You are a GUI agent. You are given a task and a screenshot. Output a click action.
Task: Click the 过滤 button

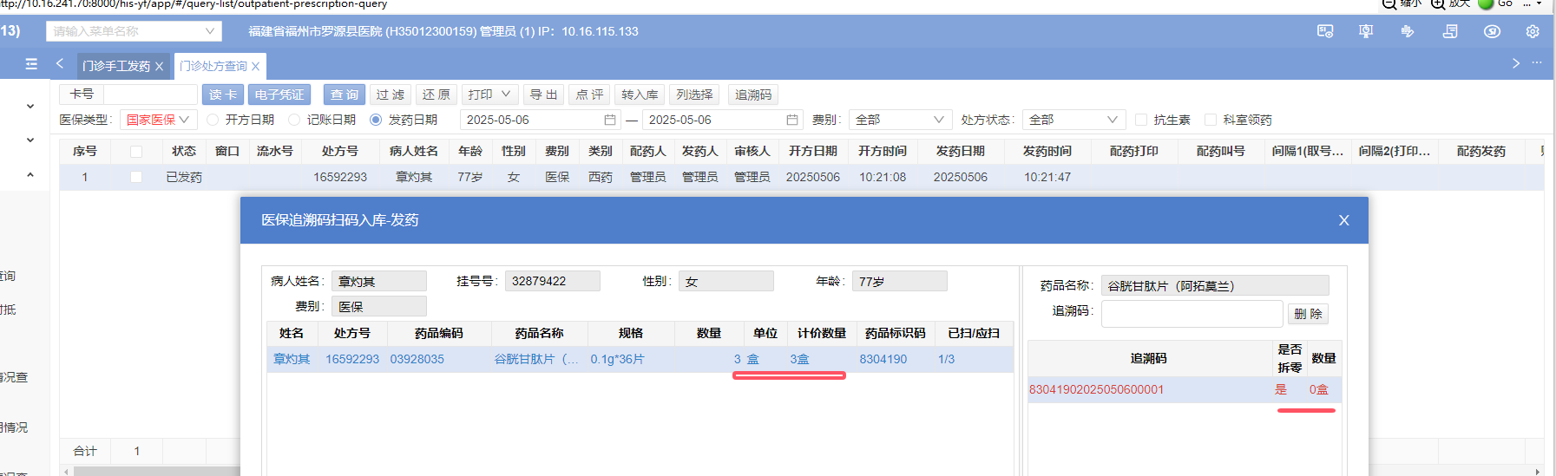(x=391, y=95)
